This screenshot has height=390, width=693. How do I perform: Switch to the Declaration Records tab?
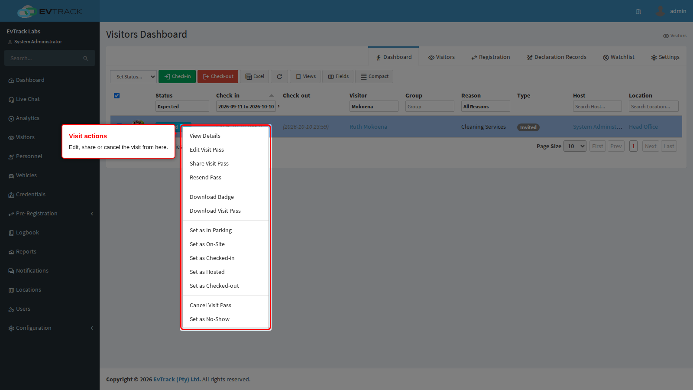coord(557,57)
